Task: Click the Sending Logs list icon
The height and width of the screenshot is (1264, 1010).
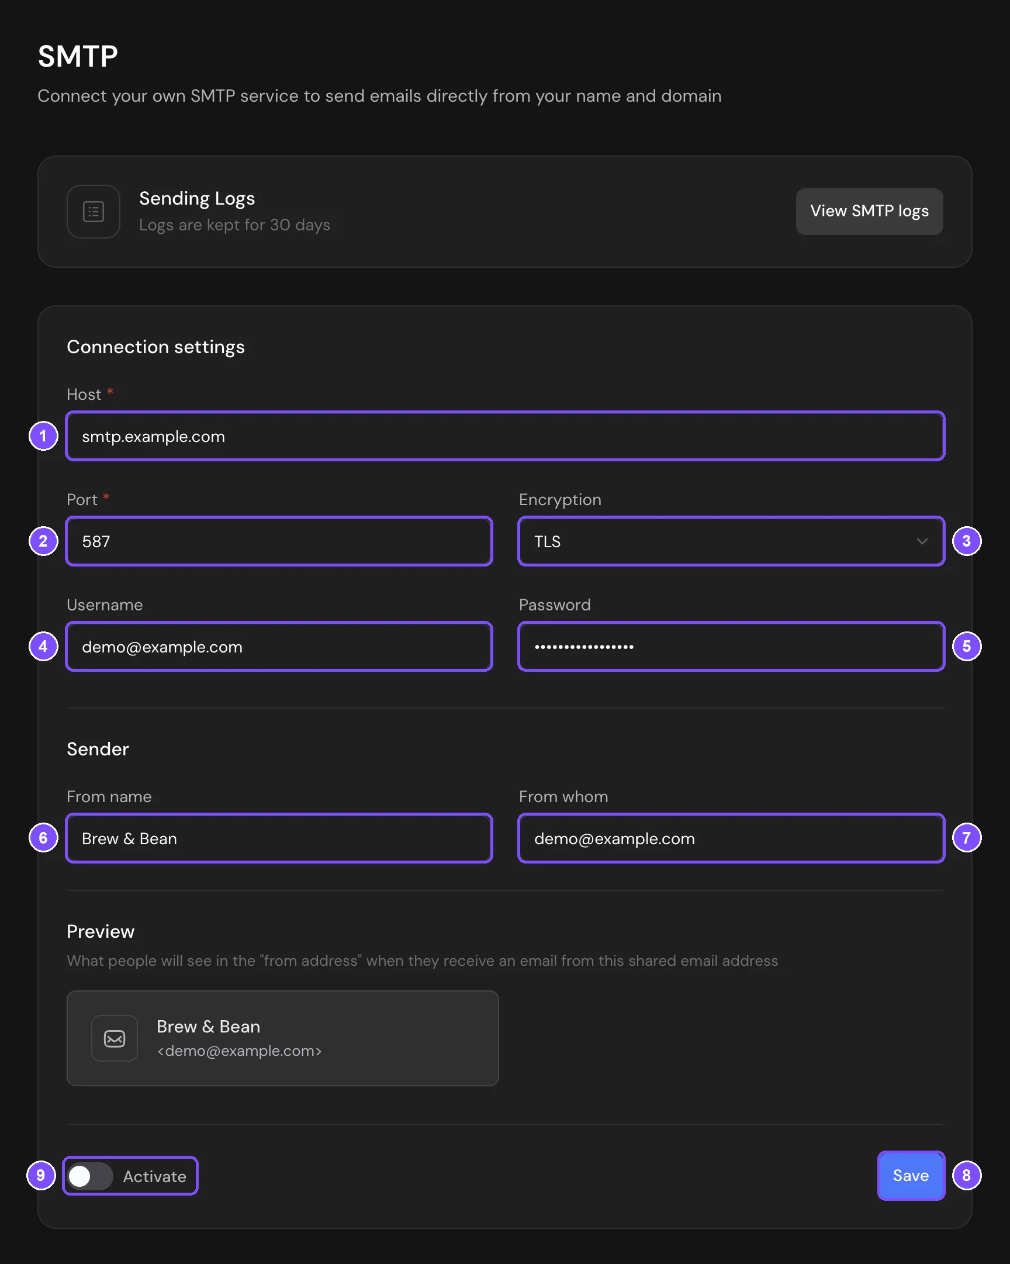Action: click(93, 212)
